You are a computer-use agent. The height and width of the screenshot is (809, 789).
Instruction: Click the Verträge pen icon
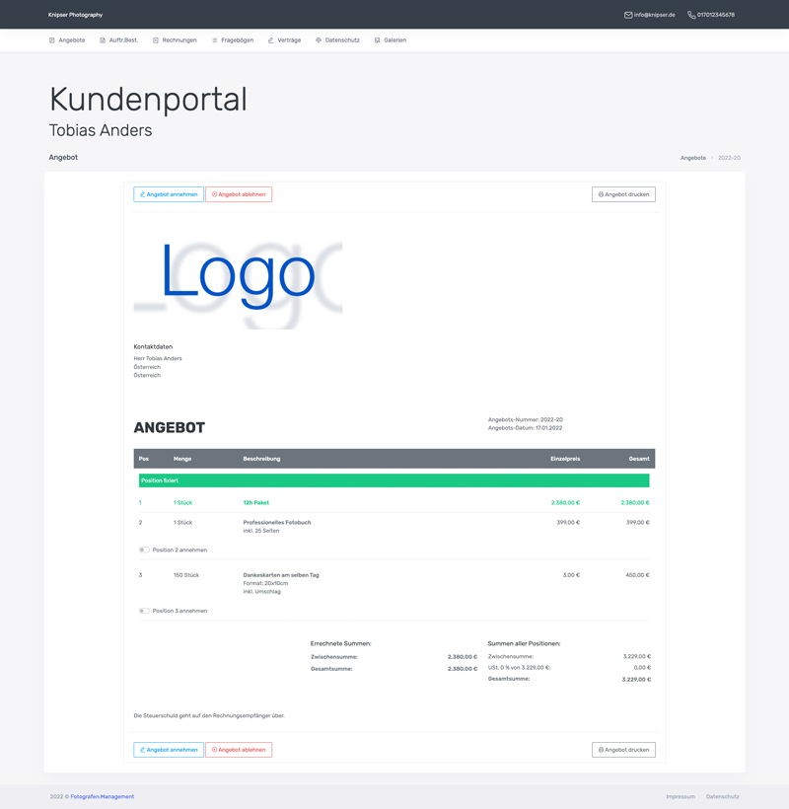(x=271, y=40)
